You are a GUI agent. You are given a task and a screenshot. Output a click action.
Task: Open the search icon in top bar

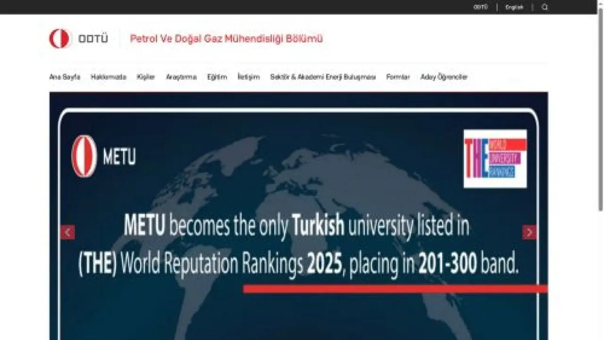(545, 7)
